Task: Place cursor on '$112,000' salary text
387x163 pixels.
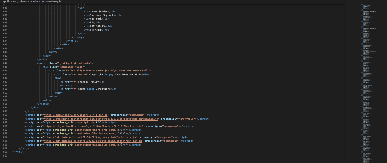Action: tap(96, 30)
